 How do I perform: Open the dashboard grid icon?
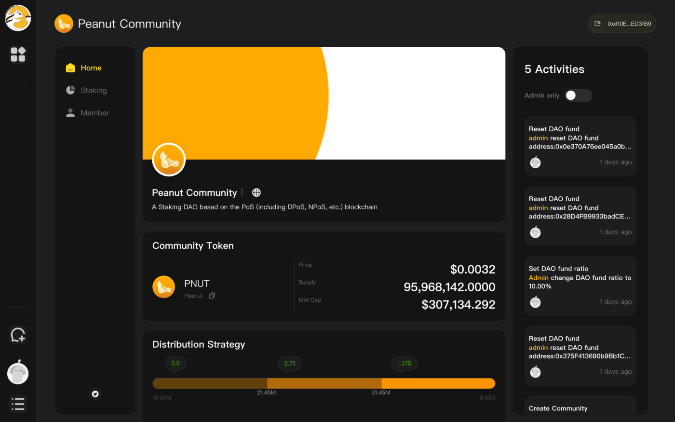tap(18, 54)
